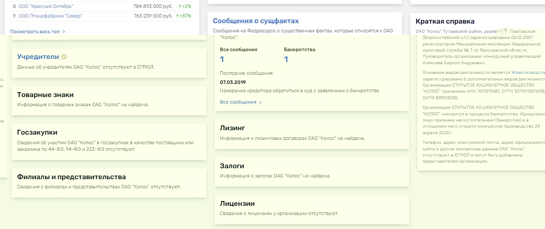This screenshot has height=229, width=545.
Task: Click "Товарные знаки" card heading
Action: pyautogui.click(x=45, y=95)
